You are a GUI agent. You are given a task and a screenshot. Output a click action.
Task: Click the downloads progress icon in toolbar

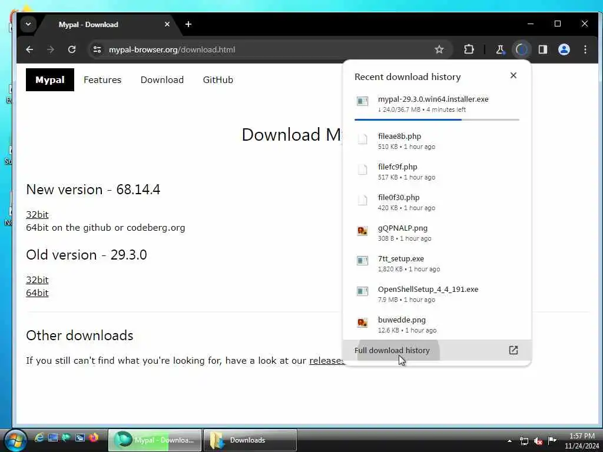pos(522,49)
